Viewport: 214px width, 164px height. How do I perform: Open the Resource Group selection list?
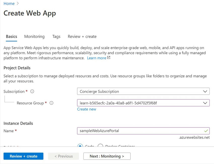pos(143,103)
